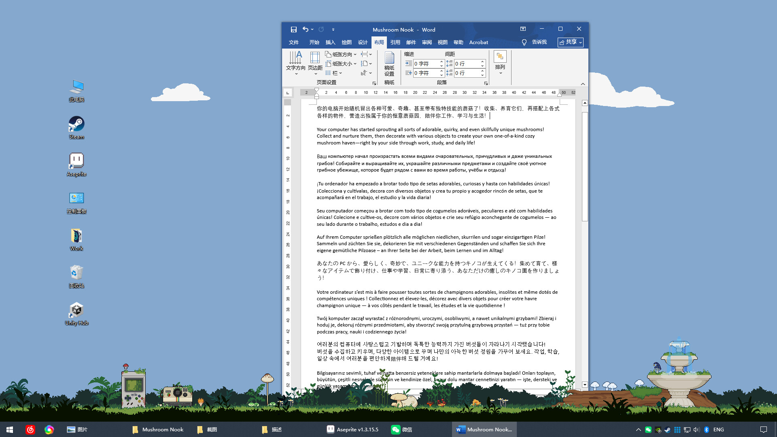
Task: Click 告诉我 tell me assistant
Action: pos(539,42)
